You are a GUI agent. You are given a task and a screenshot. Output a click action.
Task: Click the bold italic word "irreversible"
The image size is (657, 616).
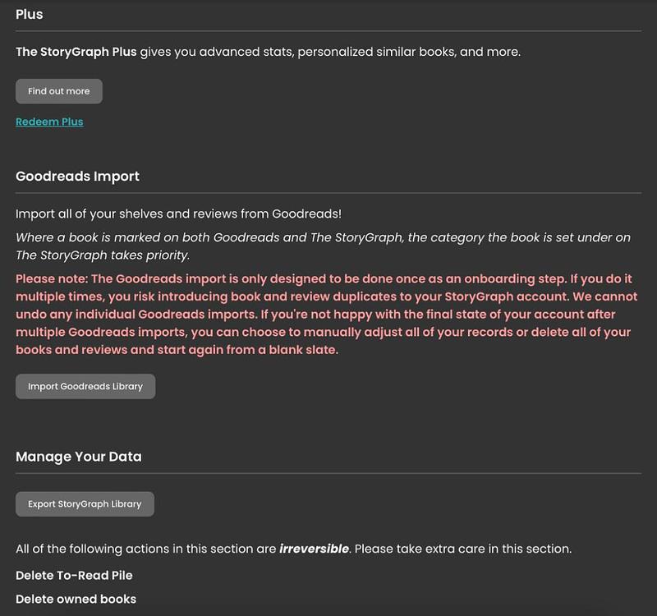(315, 549)
